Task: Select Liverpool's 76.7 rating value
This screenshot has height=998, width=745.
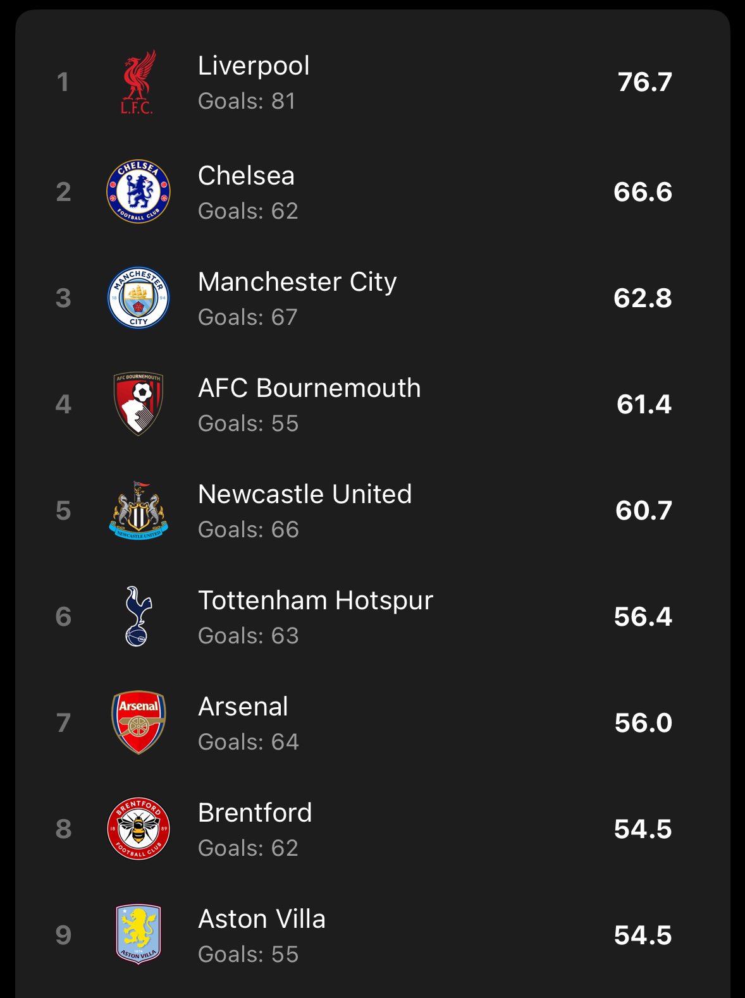Action: 644,82
